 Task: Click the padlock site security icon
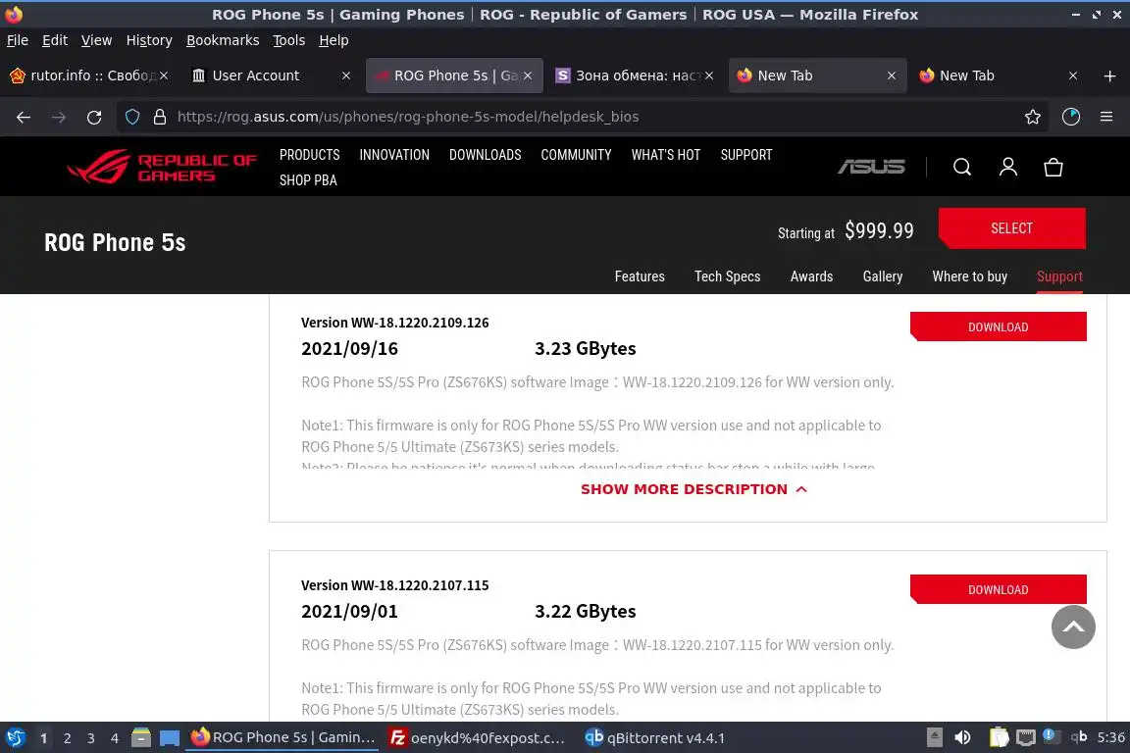(x=159, y=117)
